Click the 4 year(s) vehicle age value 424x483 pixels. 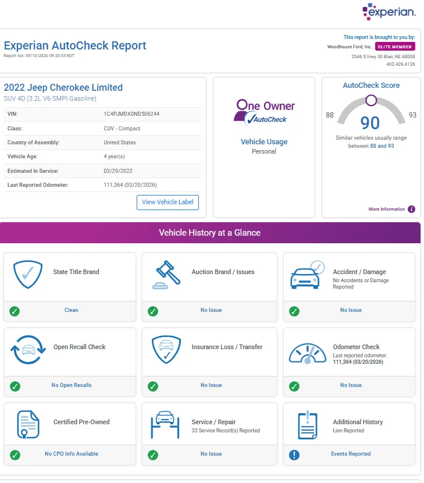[114, 157]
